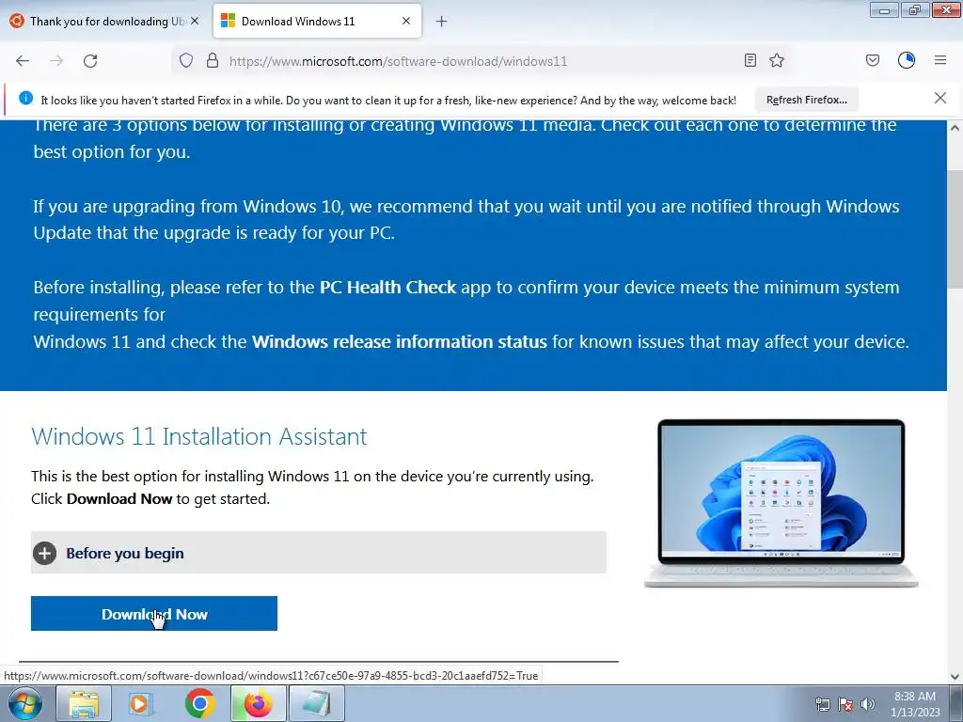This screenshot has width=963, height=722.
Task: Click the forward navigation arrow
Action: [x=56, y=61]
